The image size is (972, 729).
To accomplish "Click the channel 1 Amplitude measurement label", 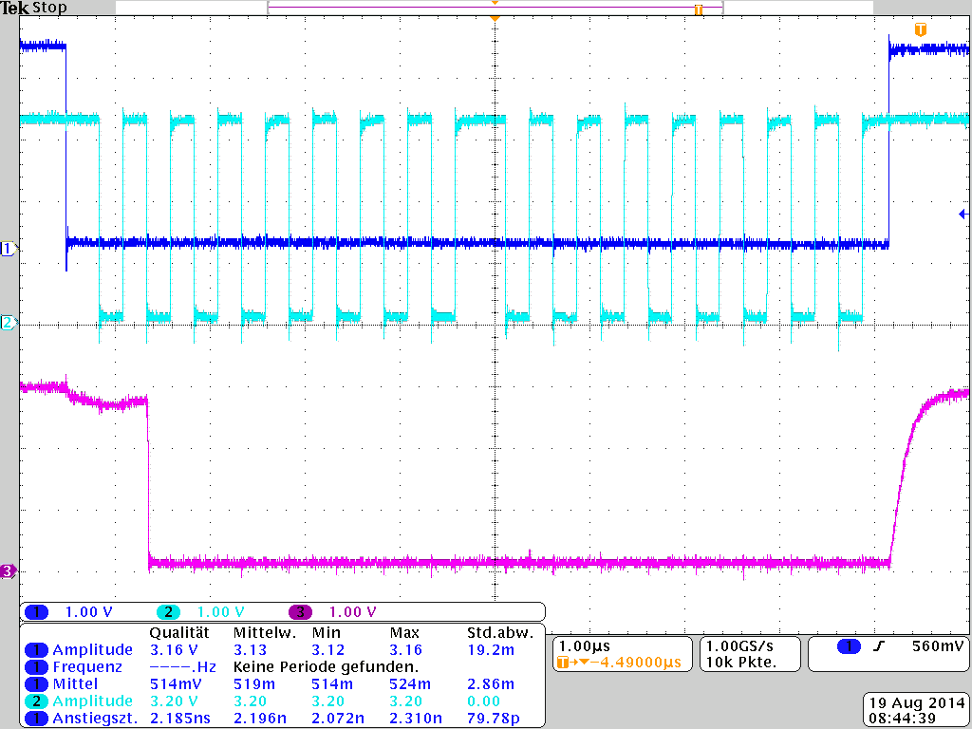I will 93,650.
